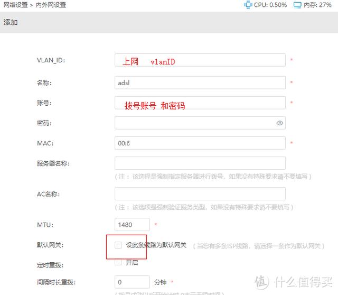Click the 添加 section header
The height and width of the screenshot is (295, 338).
11,22
